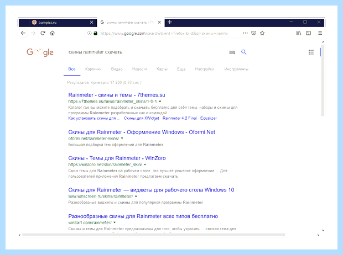Switch to Видео results
The image size is (343, 255).
(x=117, y=69)
